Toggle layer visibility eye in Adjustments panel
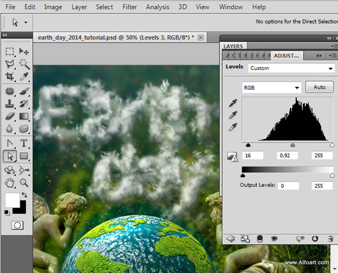Image resolution: width=338 pixels, height=273 pixels. [274, 239]
